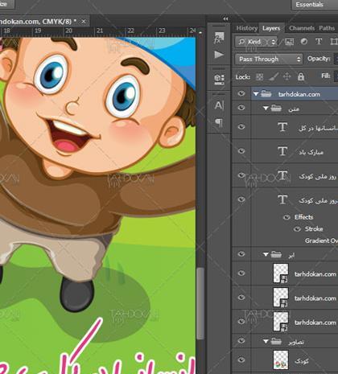Filter layers by pixel image type
338x374 pixels.
(x=290, y=42)
